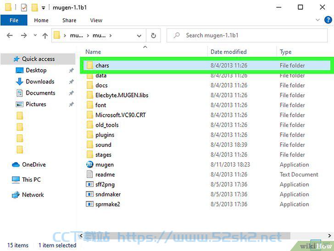Expand the address bar history dropdown
Viewport: 334px width, 251px height.
pyautogui.click(x=139, y=36)
